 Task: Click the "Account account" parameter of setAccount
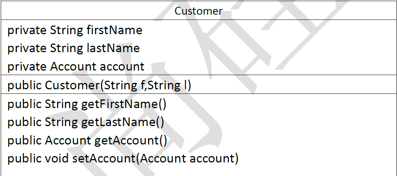click(x=187, y=158)
